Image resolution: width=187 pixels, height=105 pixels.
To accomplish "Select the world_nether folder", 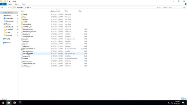I will pos(27,24).
